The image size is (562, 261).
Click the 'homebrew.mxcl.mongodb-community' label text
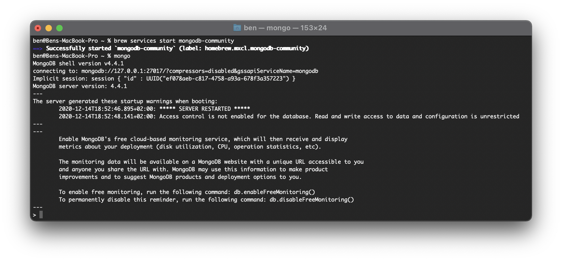[x=256, y=48]
